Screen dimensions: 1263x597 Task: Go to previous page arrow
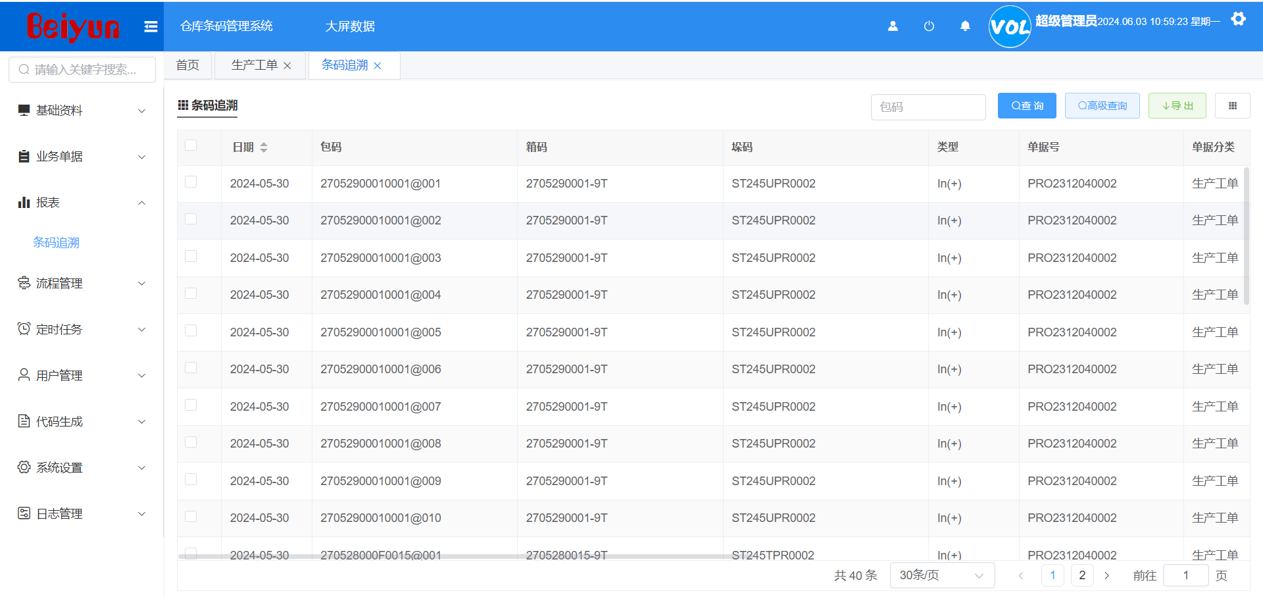coord(1021,576)
